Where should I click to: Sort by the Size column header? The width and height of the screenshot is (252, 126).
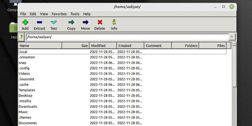tap(76, 46)
